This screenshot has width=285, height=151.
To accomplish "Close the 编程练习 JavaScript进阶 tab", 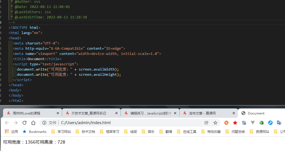I will point(175,113).
